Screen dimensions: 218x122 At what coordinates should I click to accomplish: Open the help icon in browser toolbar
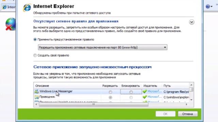pos(207,6)
